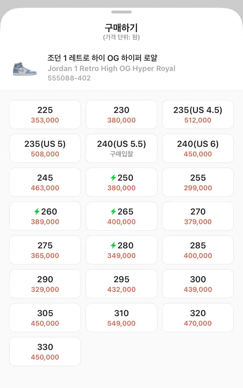Place a bid on size 240(US 5.5)

click(121, 149)
